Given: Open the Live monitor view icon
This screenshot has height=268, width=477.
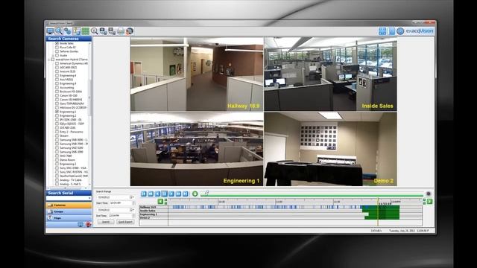Looking at the screenshot, I should 50,31.
